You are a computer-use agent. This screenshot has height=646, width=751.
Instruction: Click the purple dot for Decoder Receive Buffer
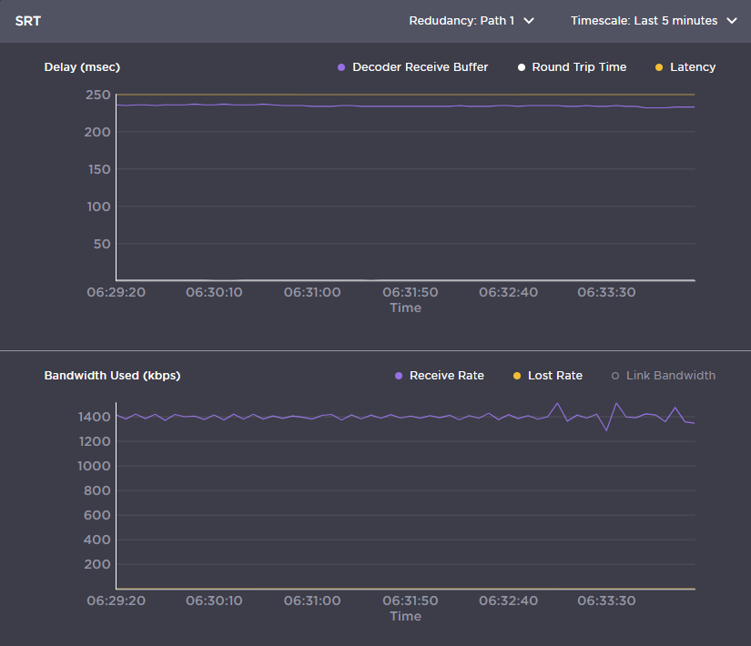[x=341, y=67]
